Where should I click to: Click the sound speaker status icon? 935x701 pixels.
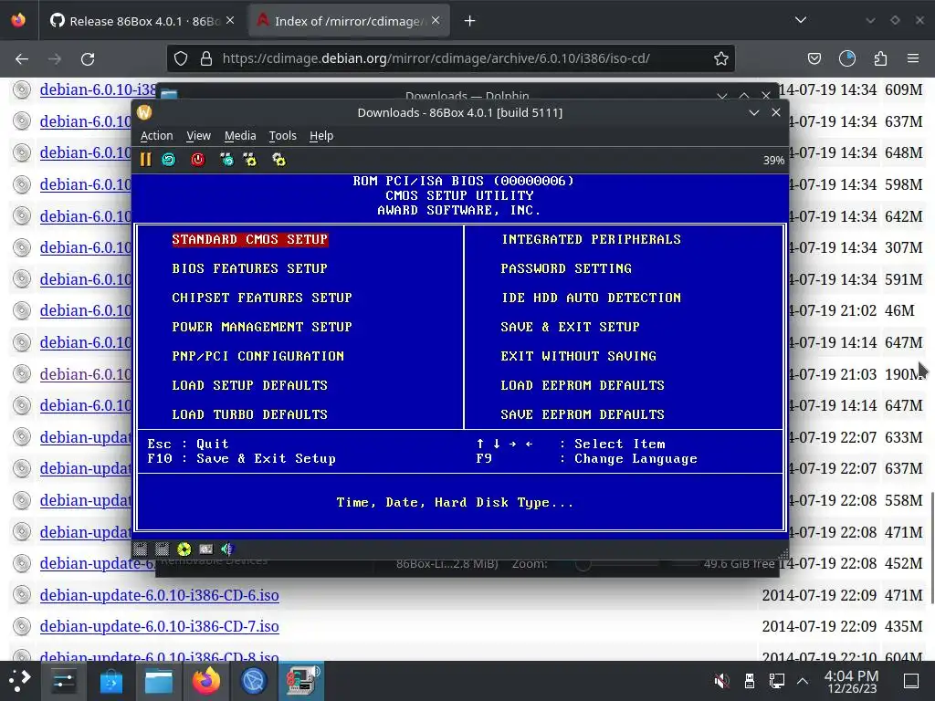[x=227, y=549]
